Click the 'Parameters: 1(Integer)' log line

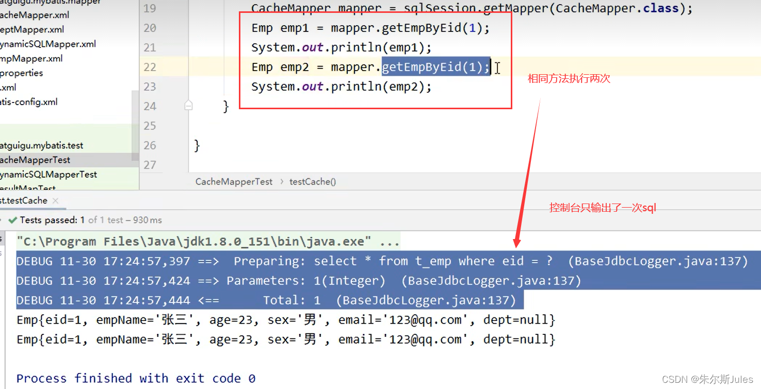click(299, 280)
